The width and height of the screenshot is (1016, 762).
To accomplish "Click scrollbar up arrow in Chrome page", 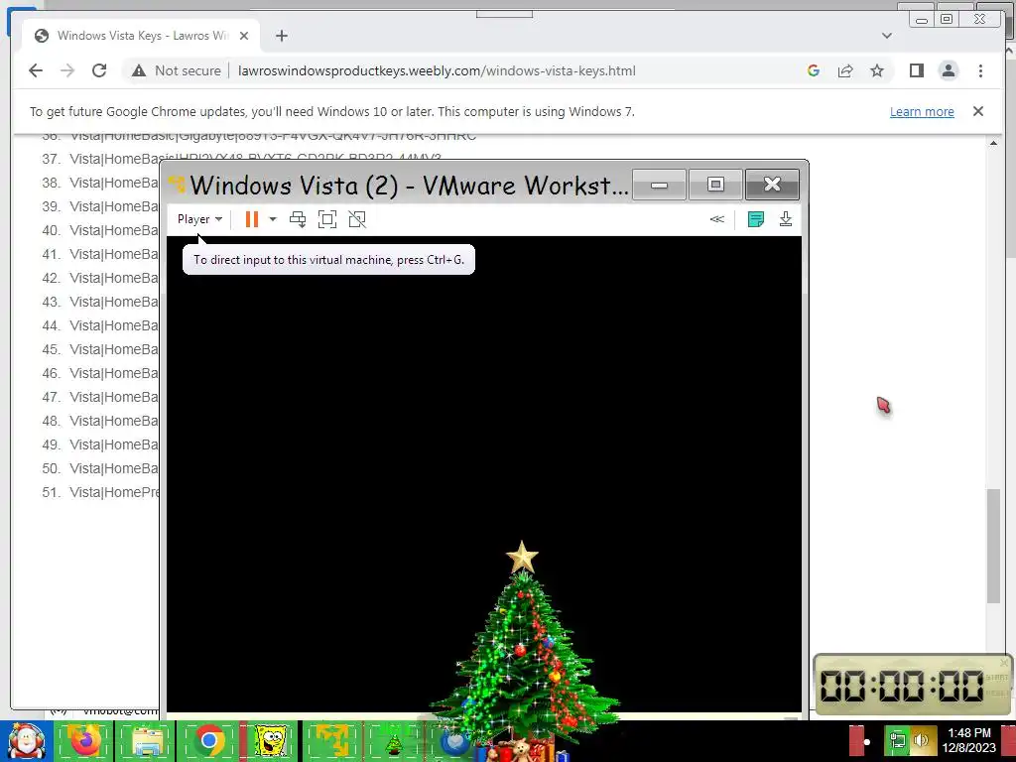I will [993, 143].
